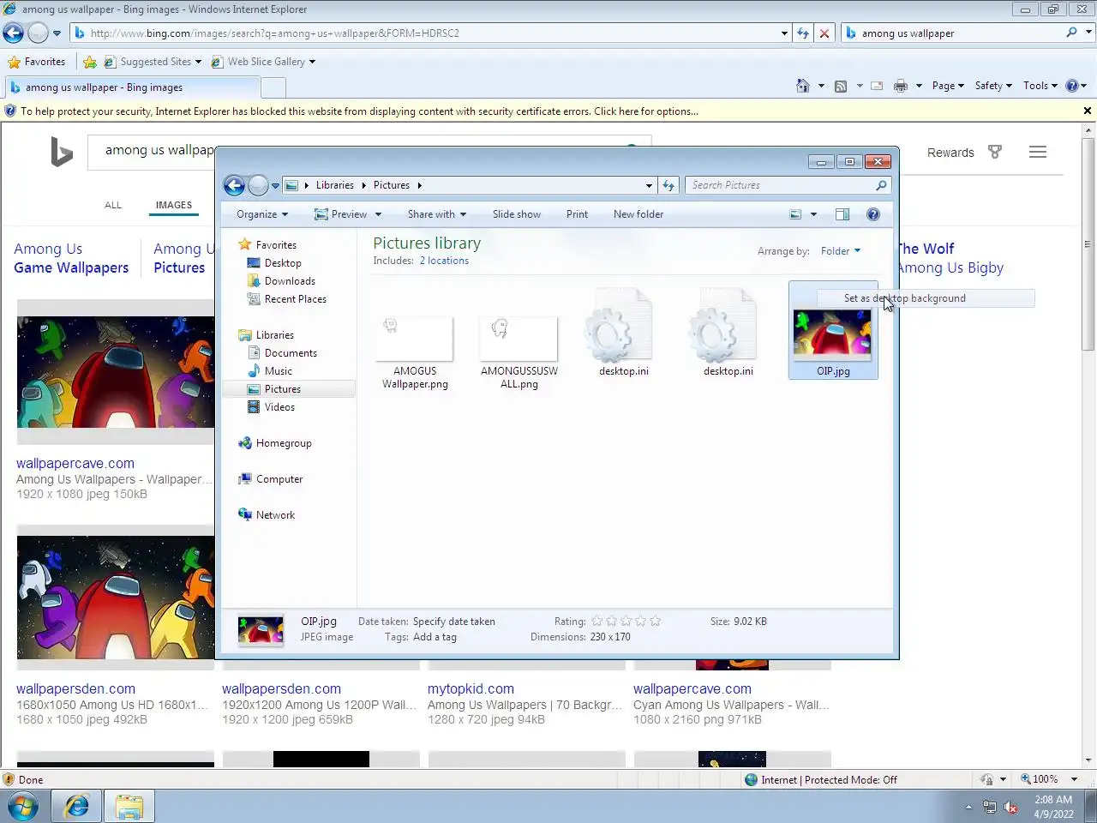
Task: Open the Documents library
Action: point(291,353)
